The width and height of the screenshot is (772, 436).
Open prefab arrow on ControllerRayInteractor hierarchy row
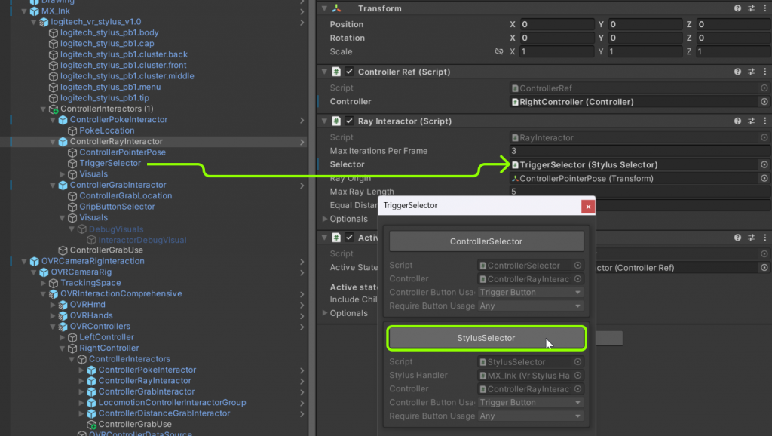[x=302, y=142]
